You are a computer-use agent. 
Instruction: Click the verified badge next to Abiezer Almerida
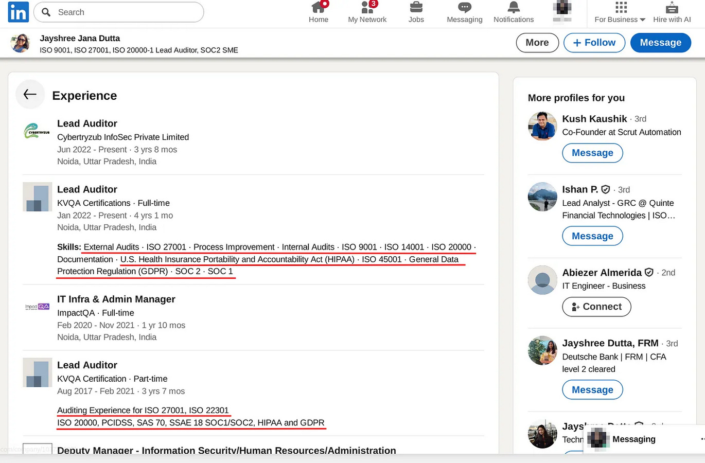click(649, 272)
